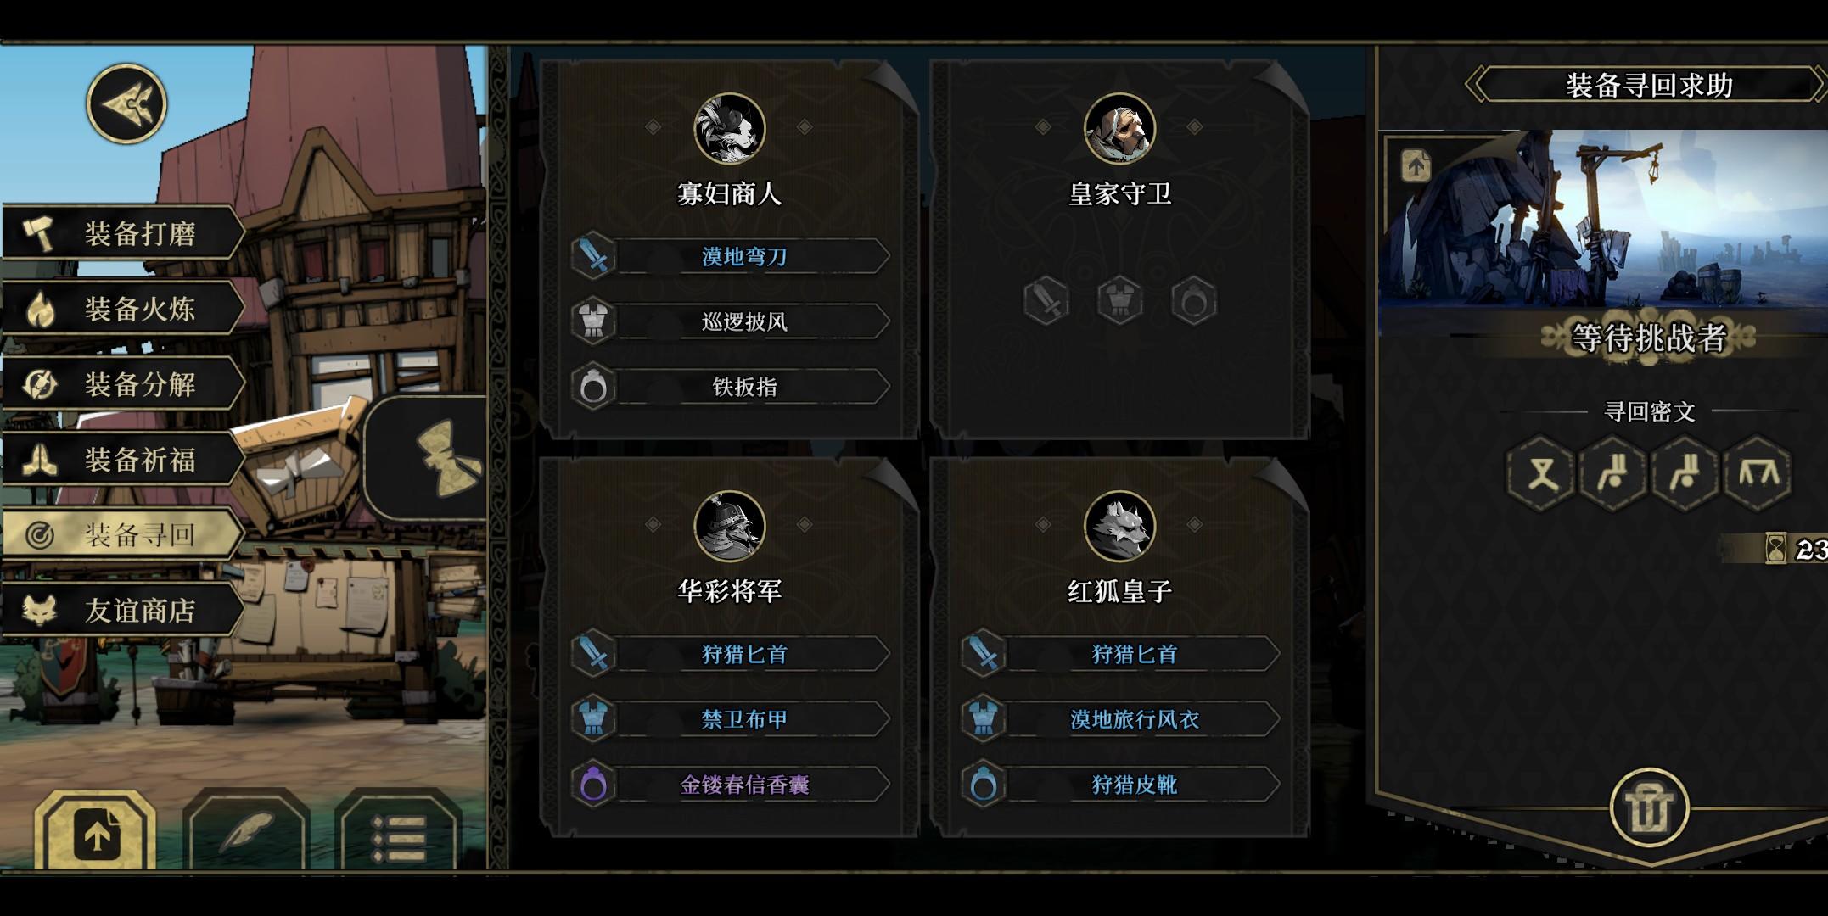Select 装备祈福 option
Viewport: 1828px width, 916px height.
point(123,459)
